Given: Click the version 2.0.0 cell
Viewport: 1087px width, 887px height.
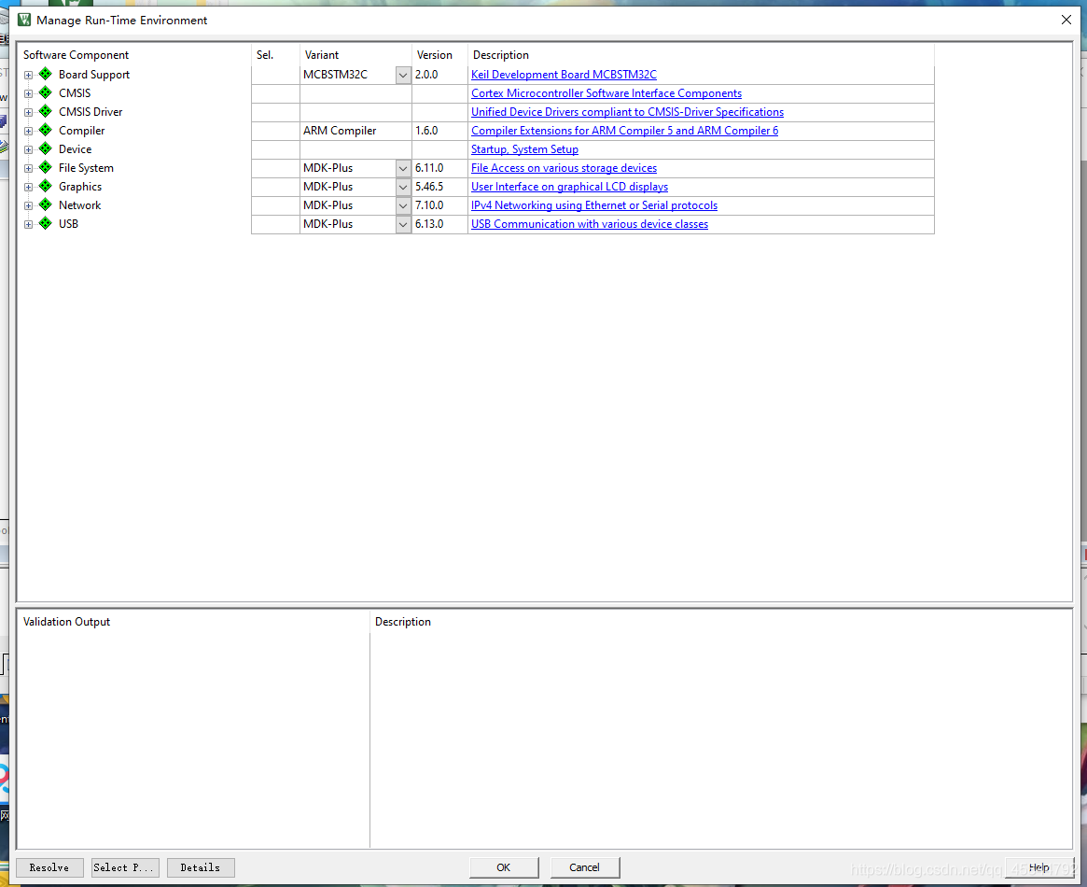Looking at the screenshot, I should coord(439,74).
